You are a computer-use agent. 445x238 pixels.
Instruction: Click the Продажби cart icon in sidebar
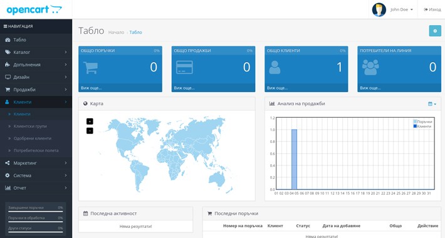8,90
